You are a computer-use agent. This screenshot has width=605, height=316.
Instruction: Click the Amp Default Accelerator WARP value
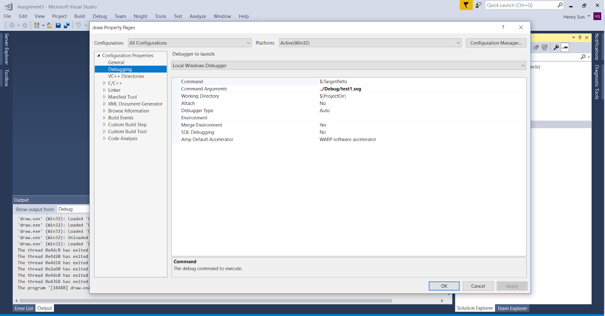tap(347, 139)
